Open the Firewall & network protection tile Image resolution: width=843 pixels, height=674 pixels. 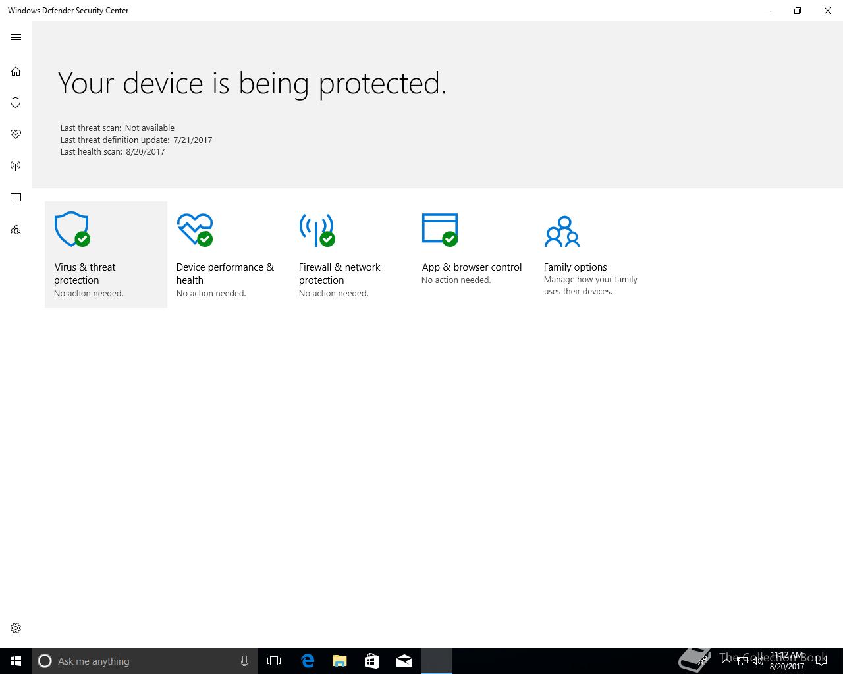tap(351, 255)
